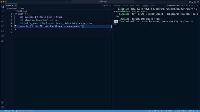Screen dimensions: 200x112
Task: Select the data-types Task terminal entry
Action: pos(174,6)
